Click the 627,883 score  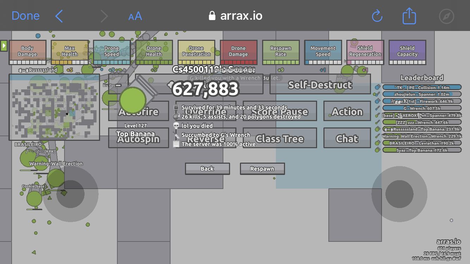[x=205, y=89]
